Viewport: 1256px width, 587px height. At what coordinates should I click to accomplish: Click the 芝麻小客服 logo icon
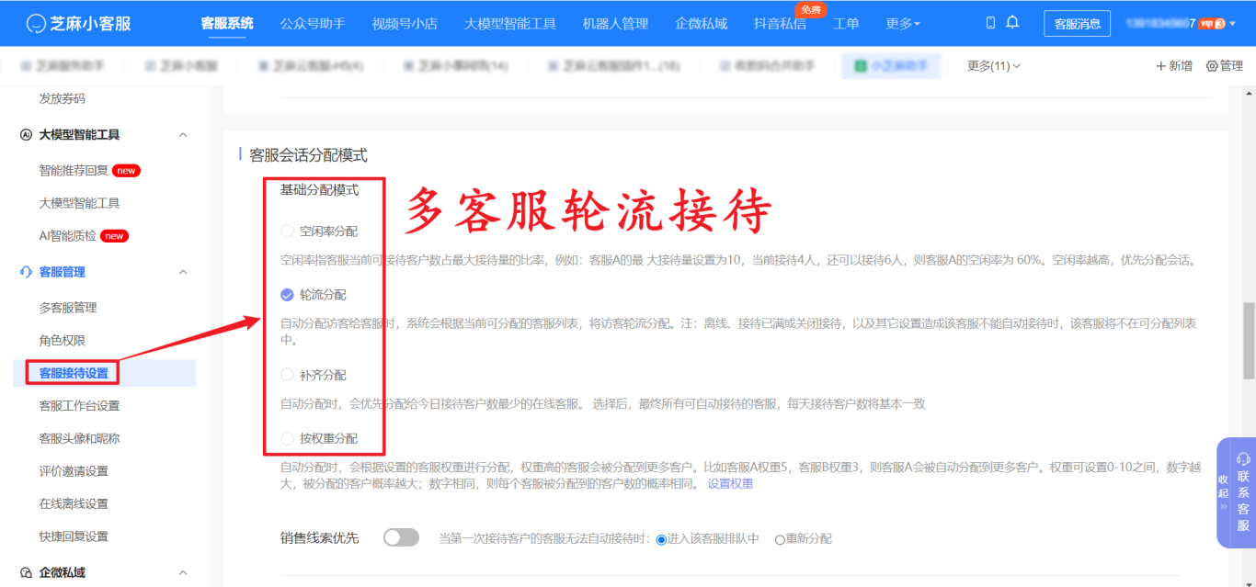(37, 22)
